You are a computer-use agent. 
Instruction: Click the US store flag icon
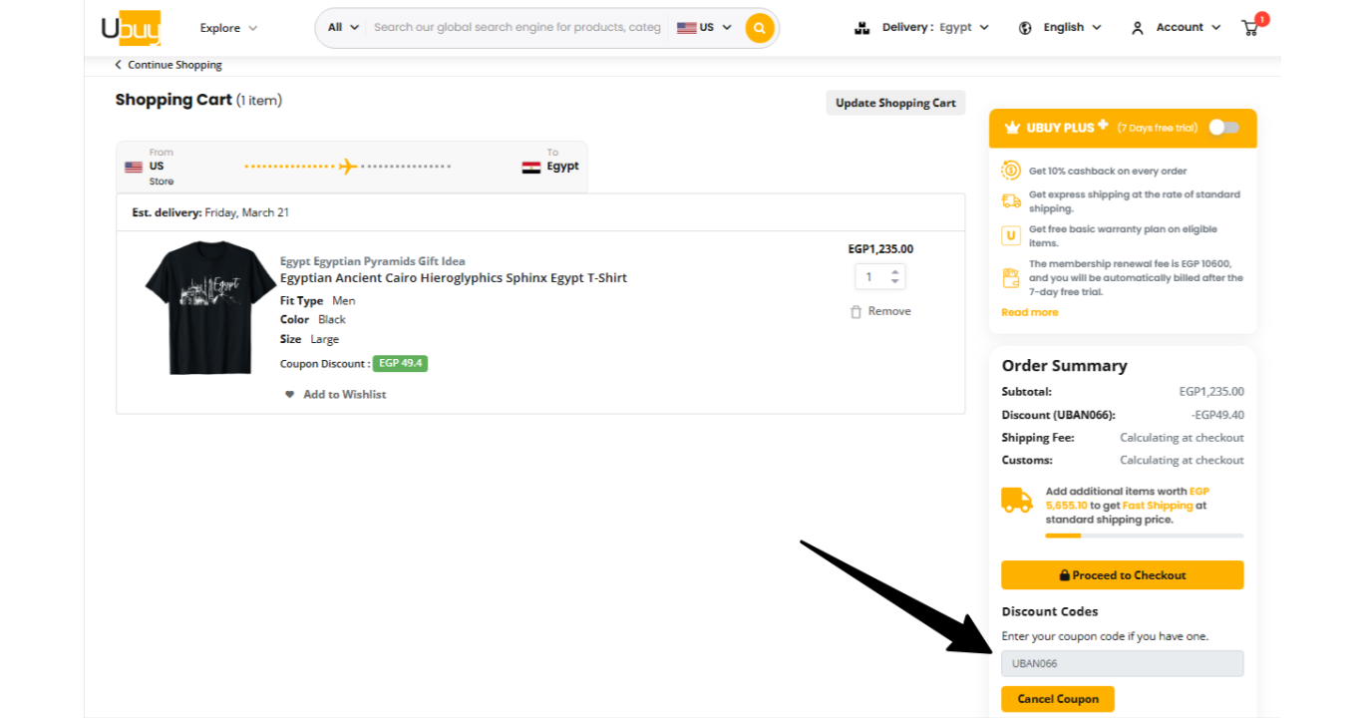[134, 167]
